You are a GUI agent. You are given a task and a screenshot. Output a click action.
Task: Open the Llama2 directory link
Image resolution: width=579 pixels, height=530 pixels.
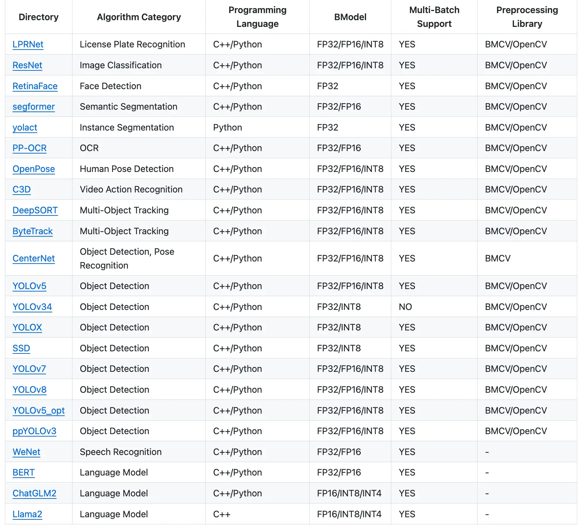pyautogui.click(x=27, y=514)
